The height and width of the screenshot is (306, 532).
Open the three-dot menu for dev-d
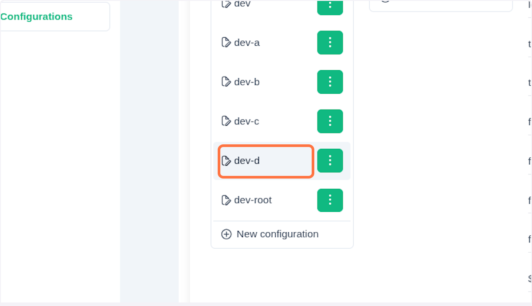330,161
